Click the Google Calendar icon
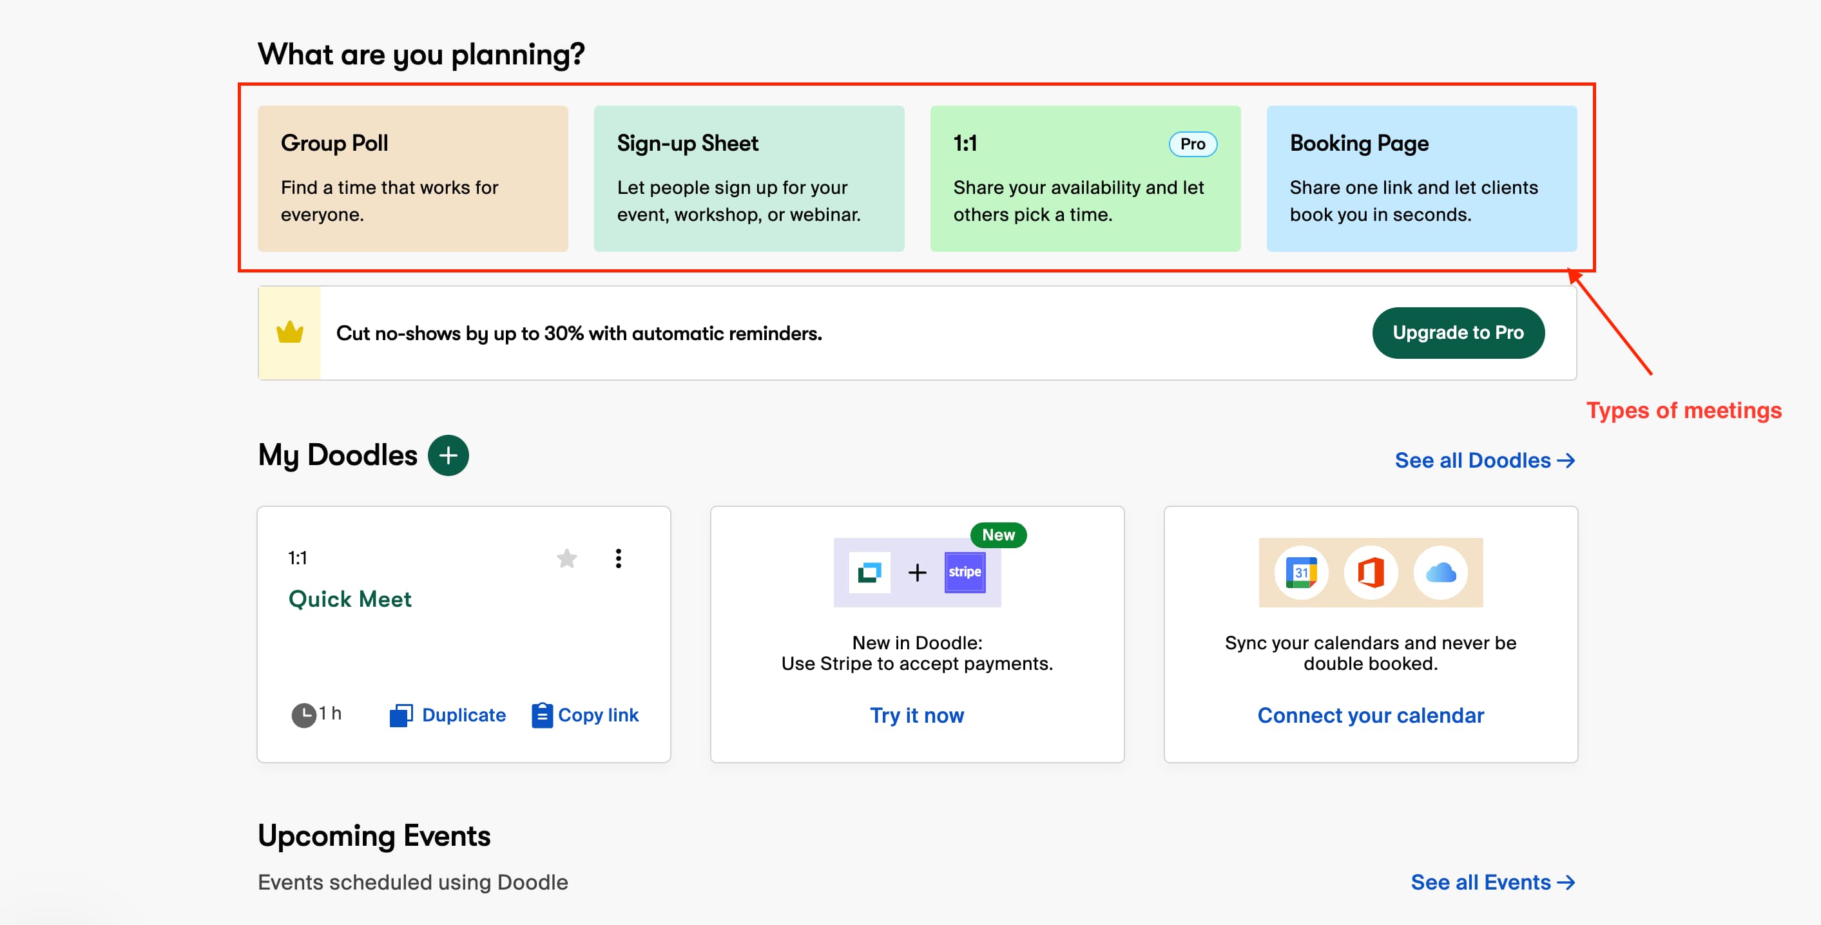 coord(1302,573)
